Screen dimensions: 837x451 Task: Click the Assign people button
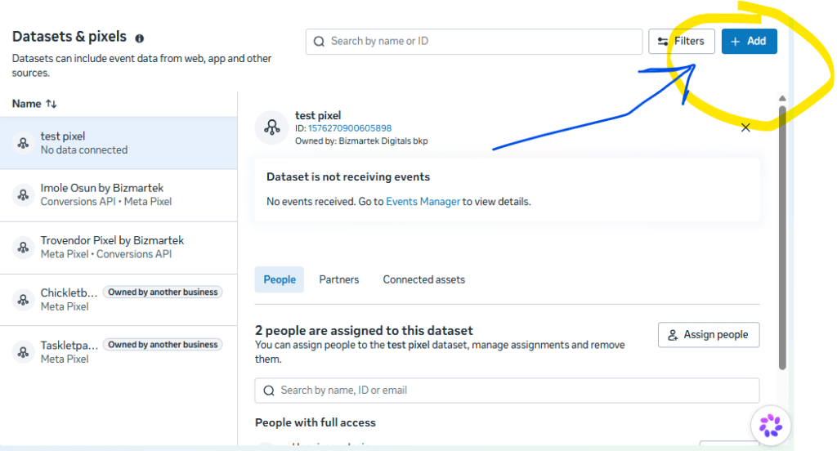[709, 335]
